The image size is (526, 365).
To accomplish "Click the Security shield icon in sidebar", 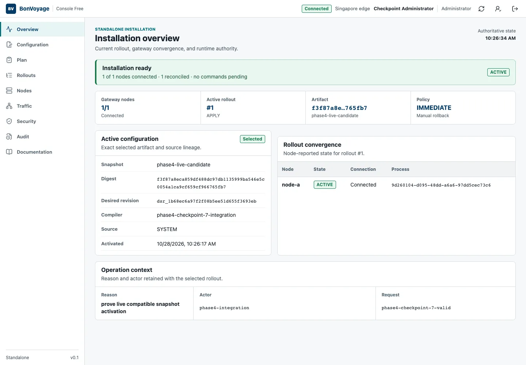I will tap(9, 121).
